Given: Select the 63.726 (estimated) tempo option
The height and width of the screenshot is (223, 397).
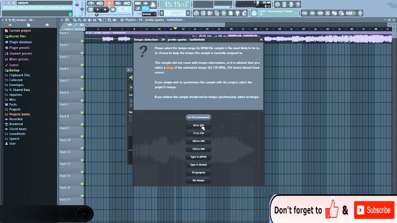Looking at the screenshot, I should click(x=198, y=117).
